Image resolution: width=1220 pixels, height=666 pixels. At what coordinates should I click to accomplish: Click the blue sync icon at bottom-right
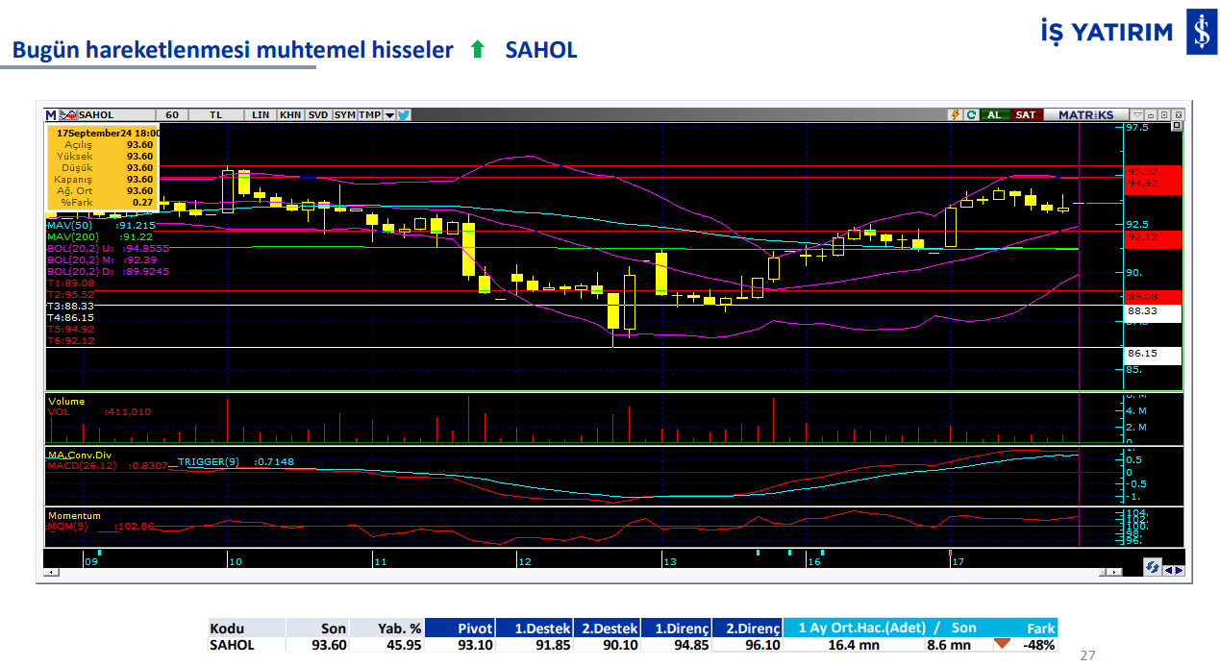point(1152,568)
